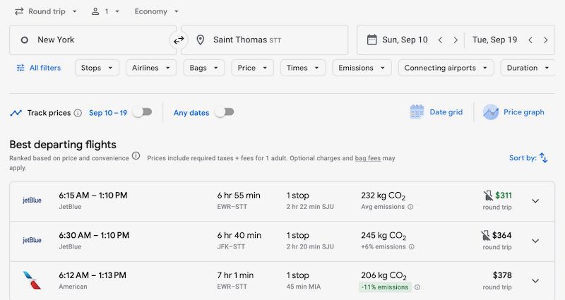
Task: Click the Track prices info icon
Action: pos(78,113)
